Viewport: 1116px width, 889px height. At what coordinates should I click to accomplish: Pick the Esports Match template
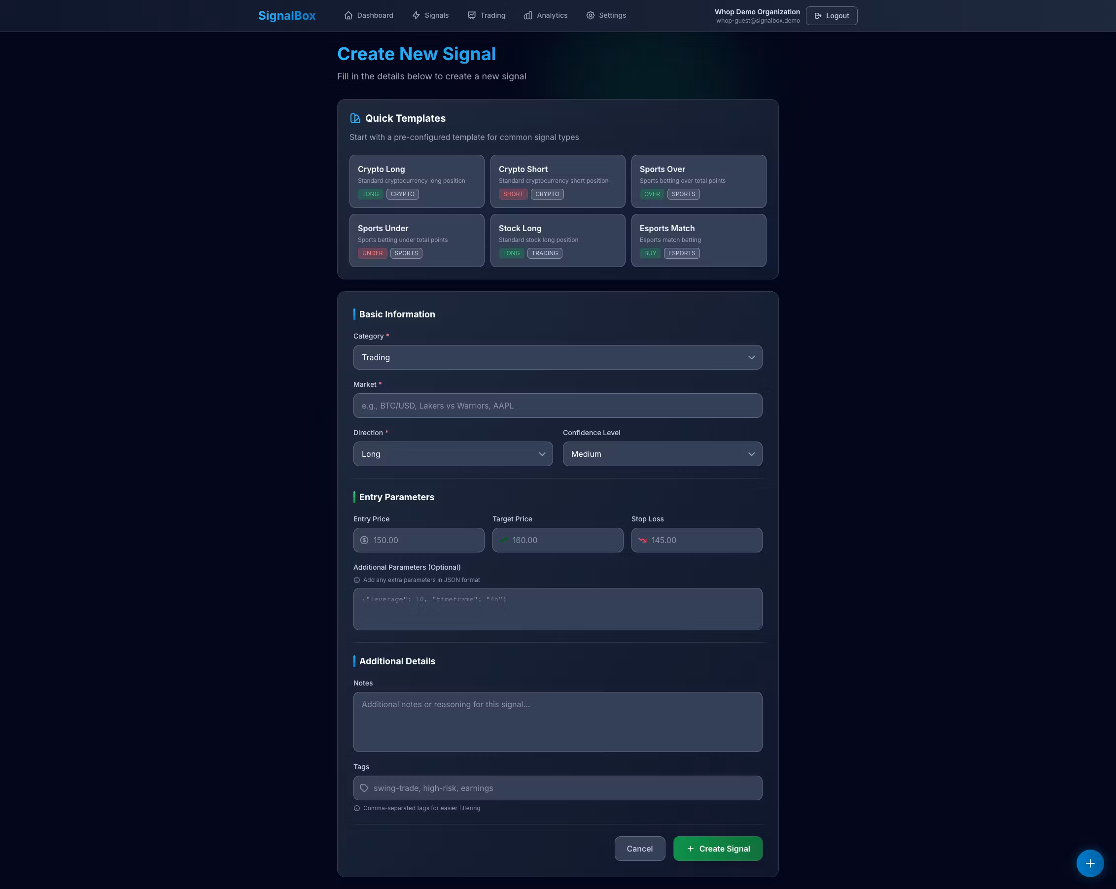click(698, 240)
